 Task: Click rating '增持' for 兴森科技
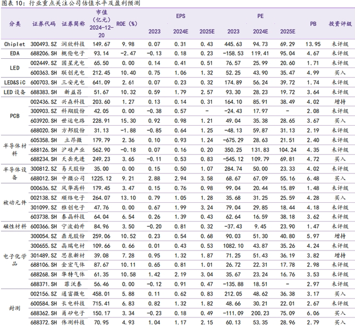click(x=340, y=102)
